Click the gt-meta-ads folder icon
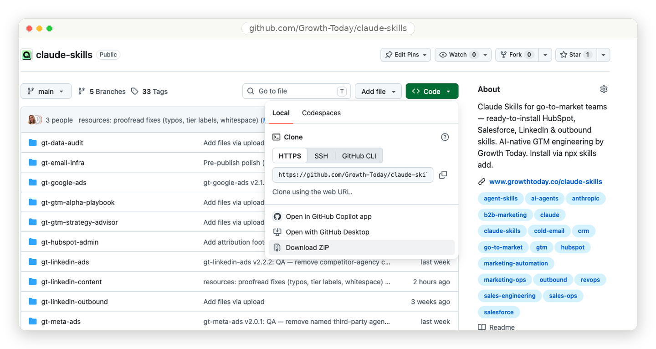The width and height of the screenshot is (656, 349). tap(33, 321)
